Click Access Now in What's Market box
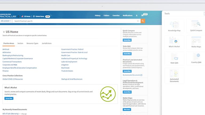205x115 pixels. (9, 98)
